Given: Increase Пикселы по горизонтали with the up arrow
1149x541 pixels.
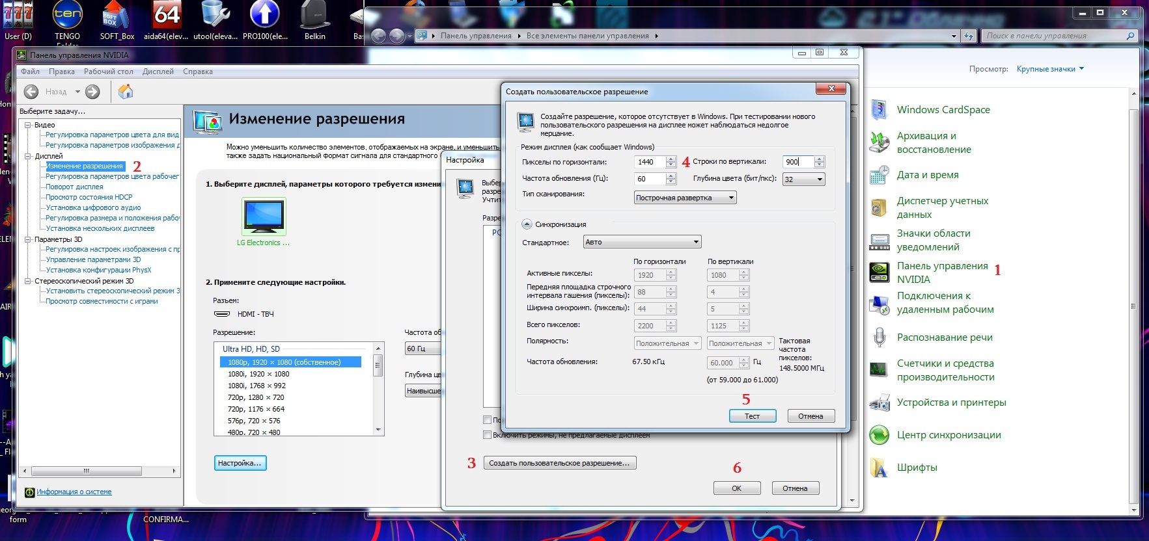Looking at the screenshot, I should coord(671,159).
